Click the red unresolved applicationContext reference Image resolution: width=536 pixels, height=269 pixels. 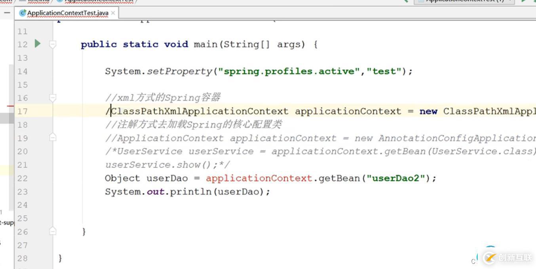[x=259, y=178]
